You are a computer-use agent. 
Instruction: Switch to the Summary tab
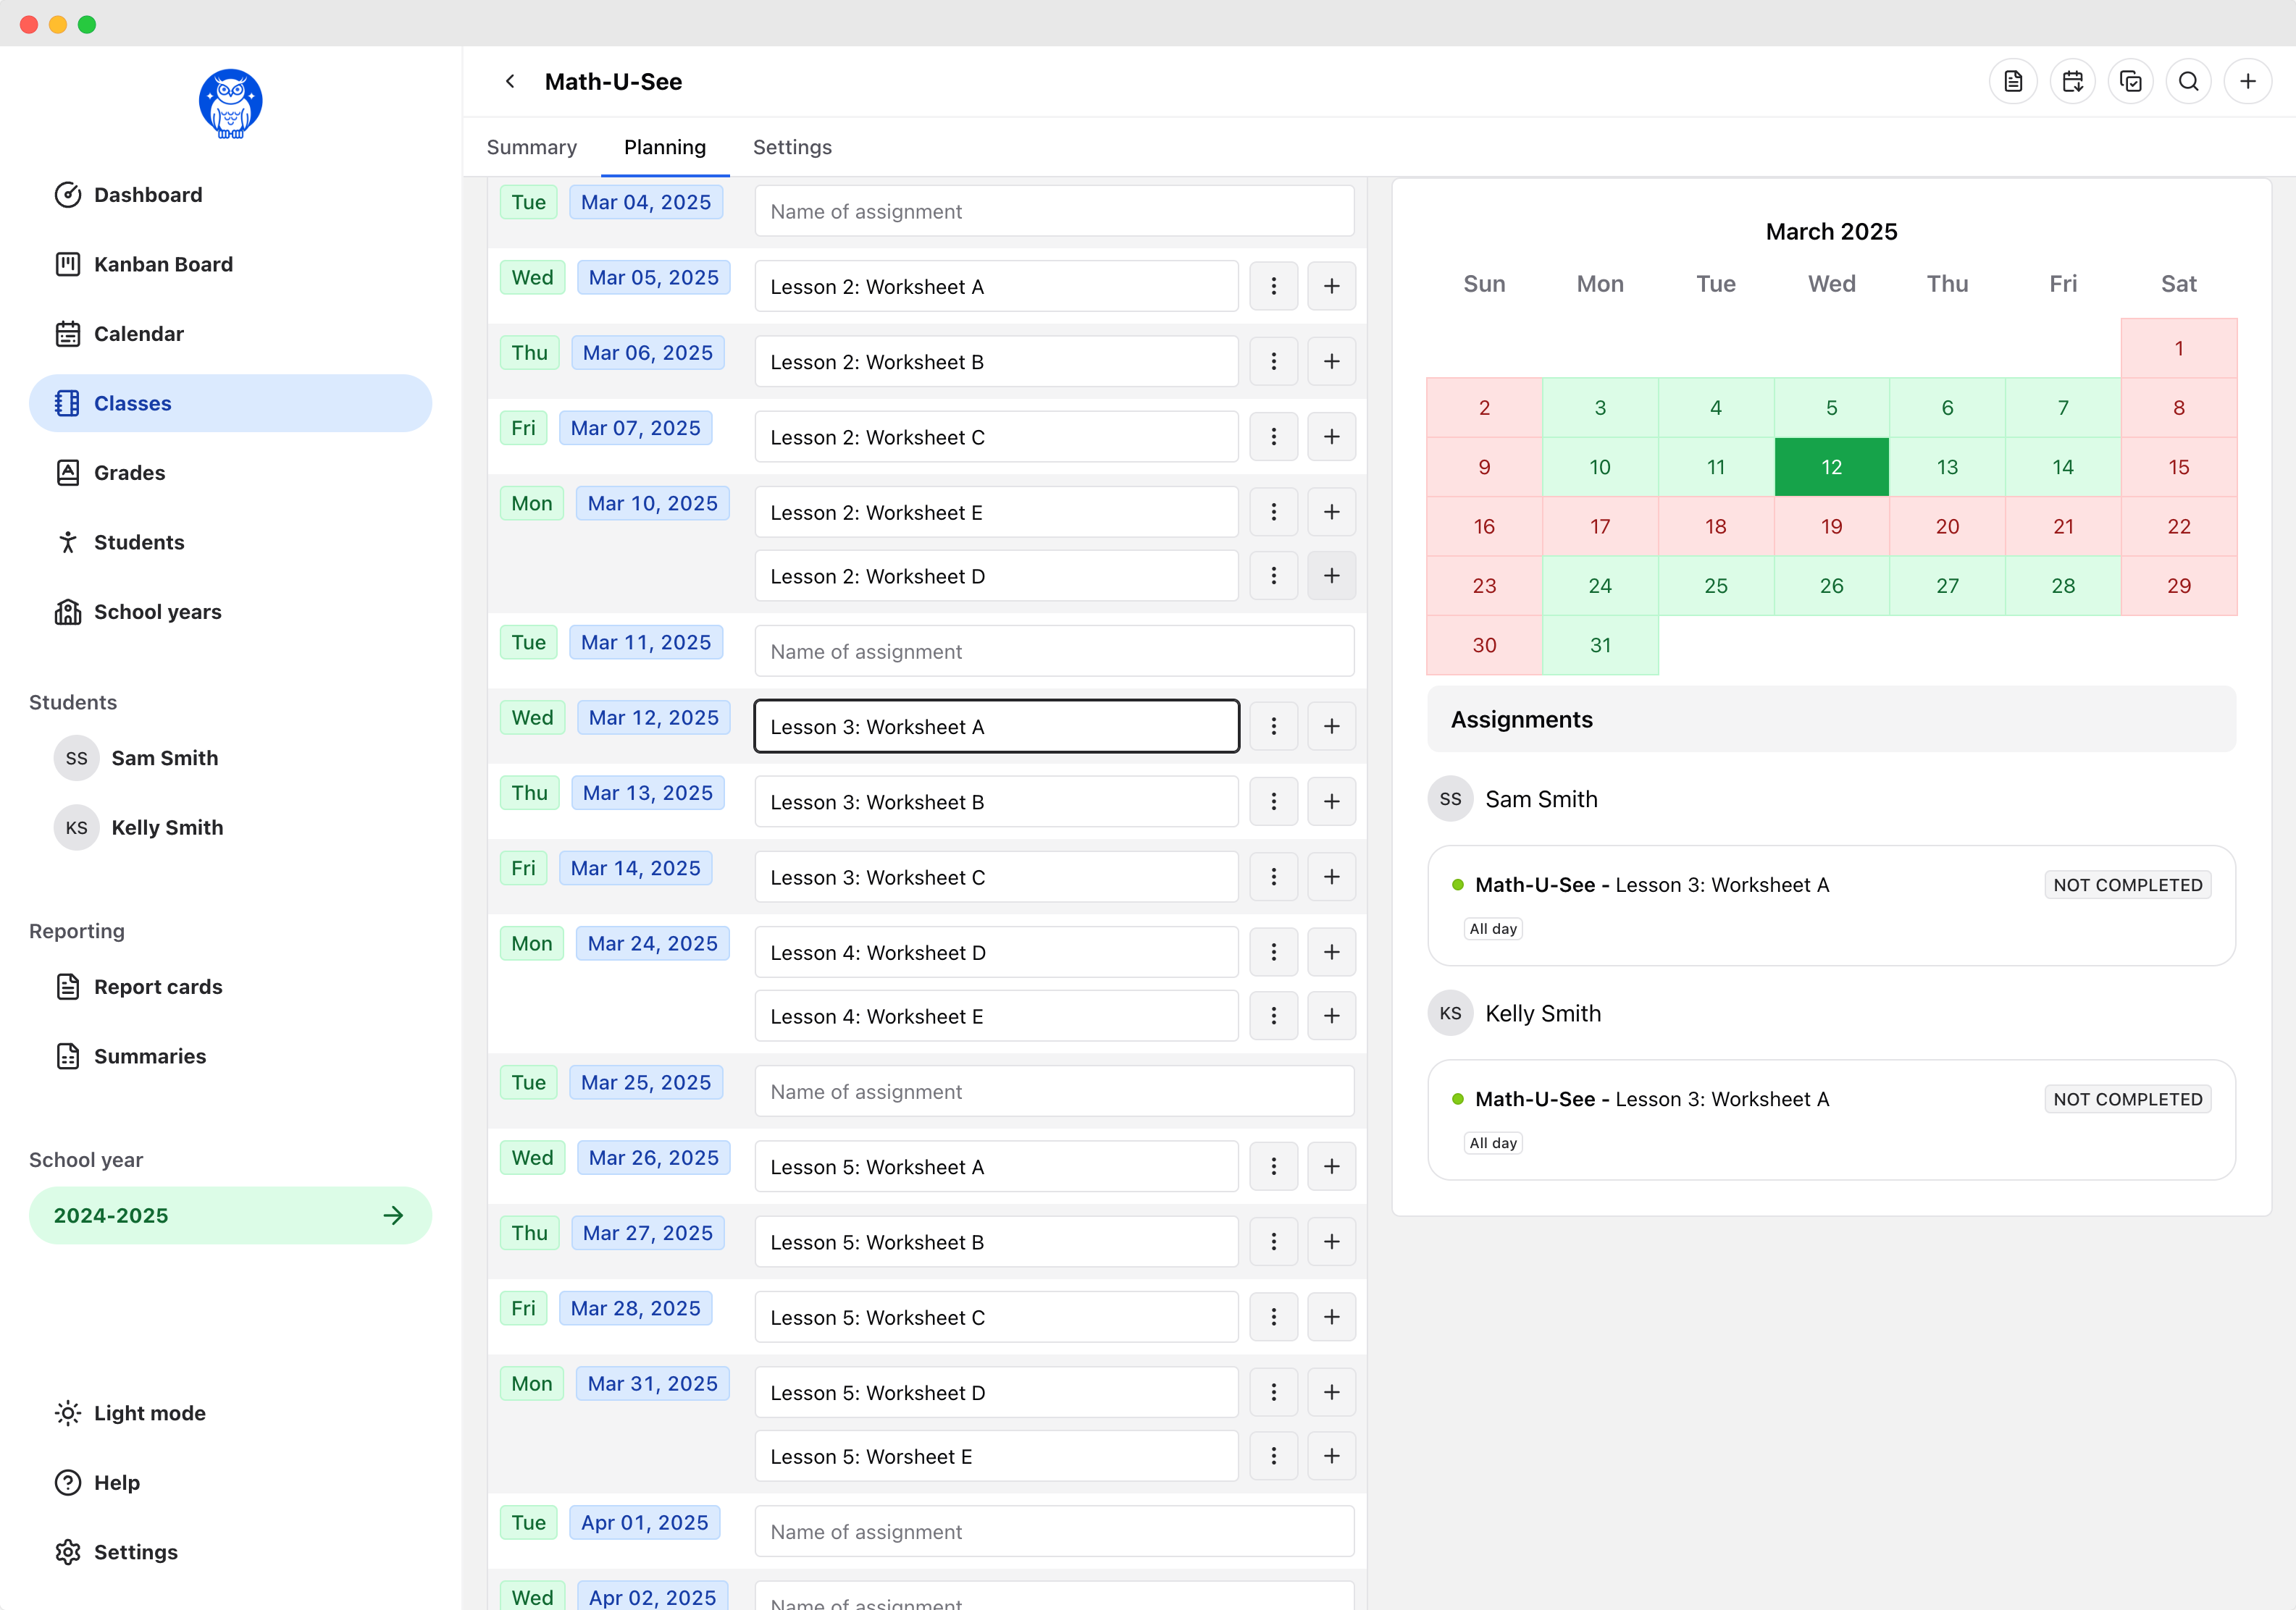pos(531,147)
